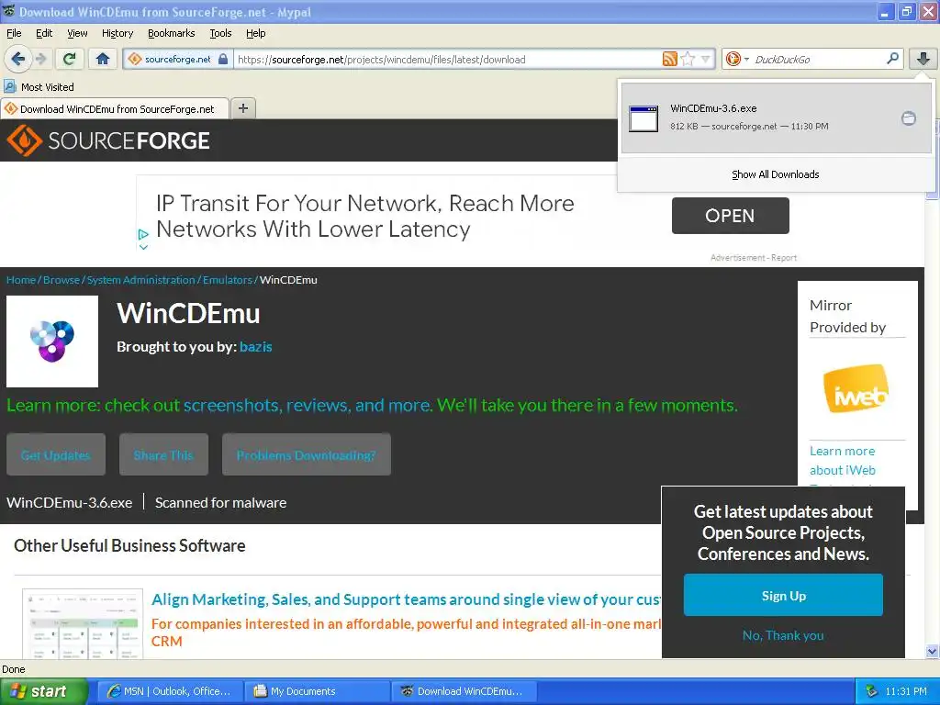Click the RSS feed icon in address bar
940x705 pixels.
pos(669,59)
